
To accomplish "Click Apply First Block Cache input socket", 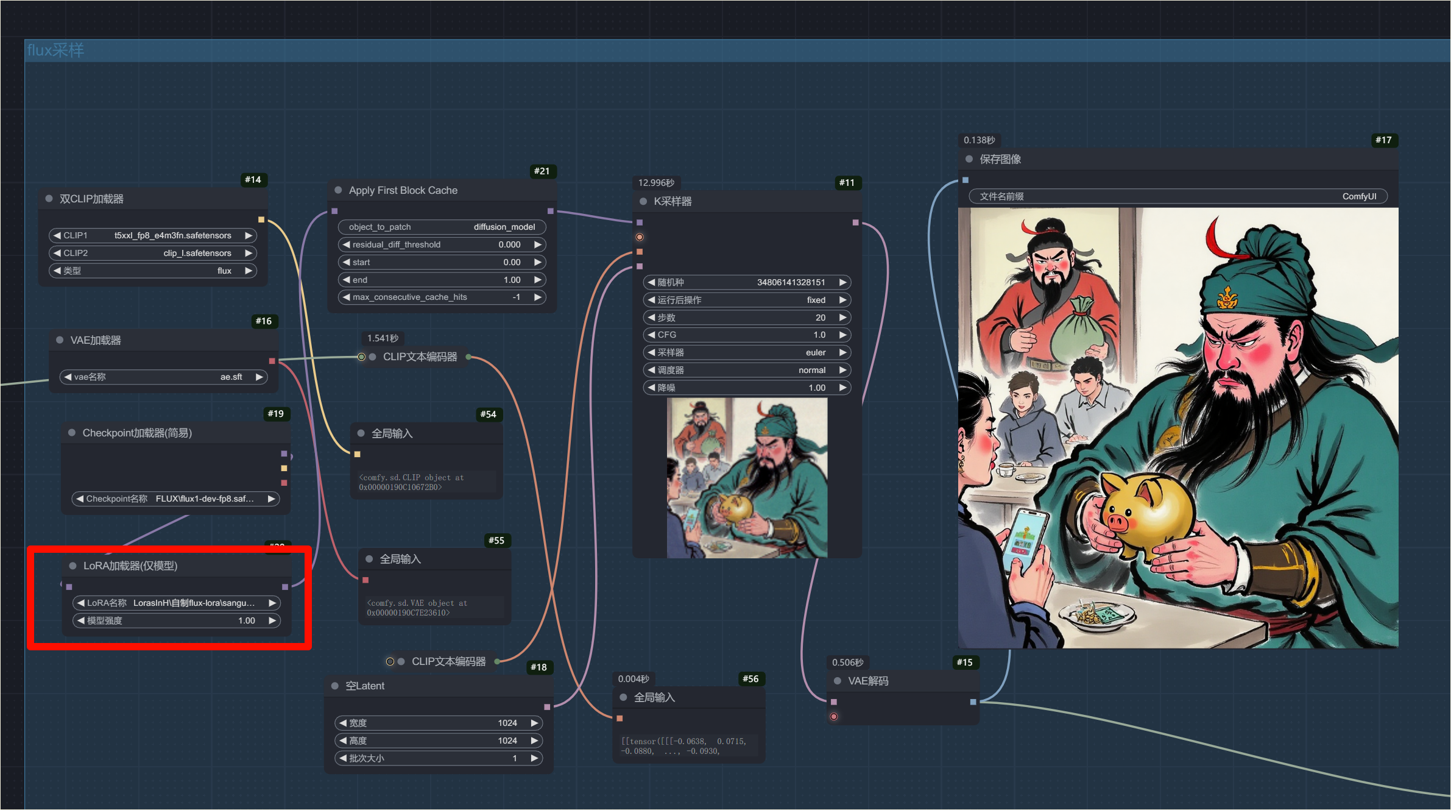I will tap(334, 211).
